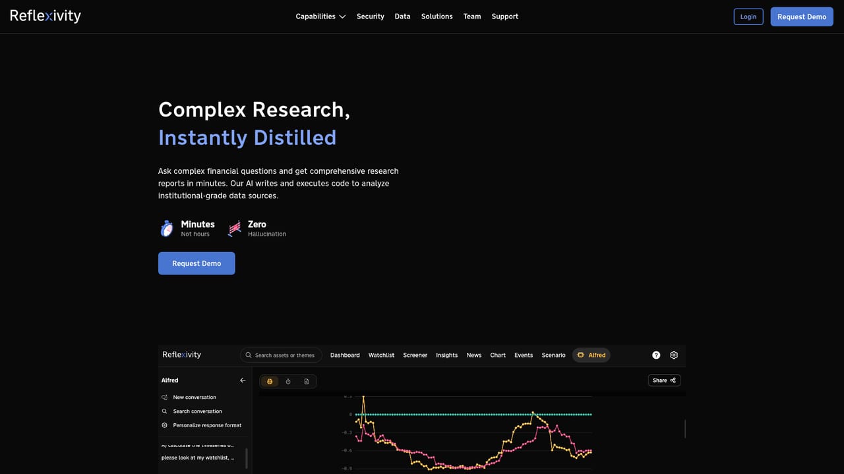Screen dimensions: 844x474
Task: Collapse the Alfred sidebar with the back arrow
Action: (x=243, y=381)
